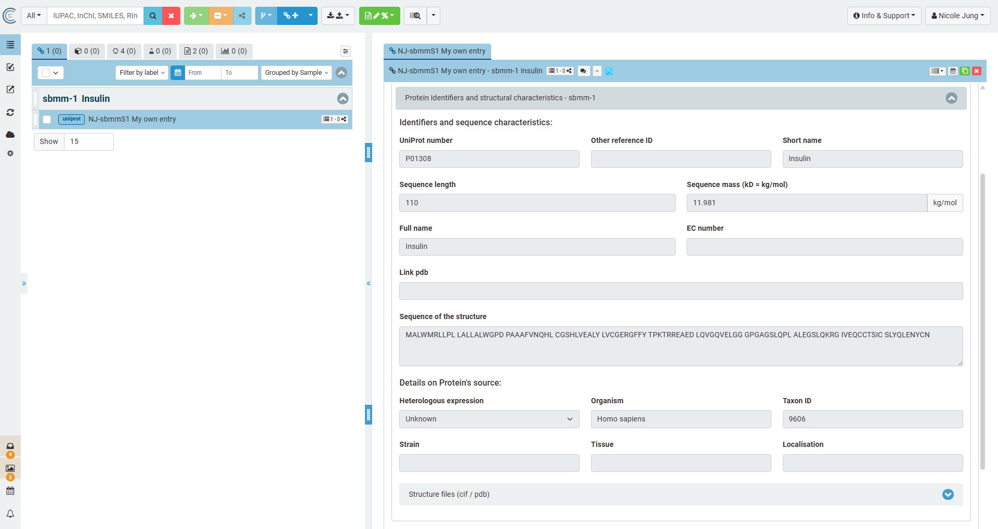Switch to the reactions tab showing 4 (0)

(124, 51)
